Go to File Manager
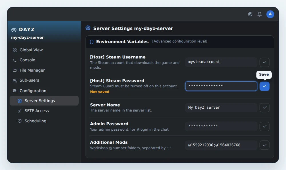286x170 pixels. click(x=44, y=70)
